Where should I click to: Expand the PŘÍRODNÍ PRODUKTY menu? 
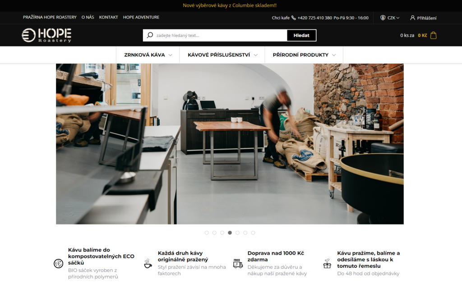pos(304,55)
